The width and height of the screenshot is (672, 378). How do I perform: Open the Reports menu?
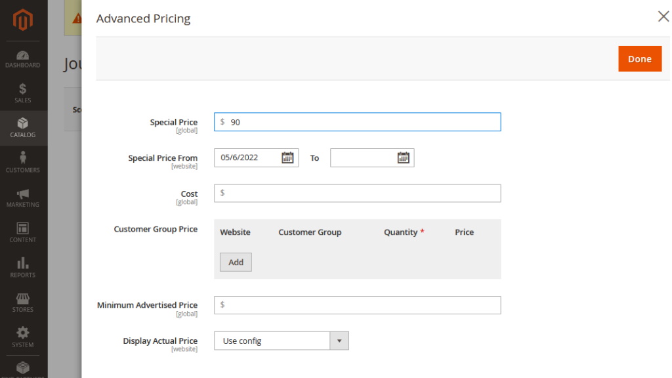coord(23,268)
